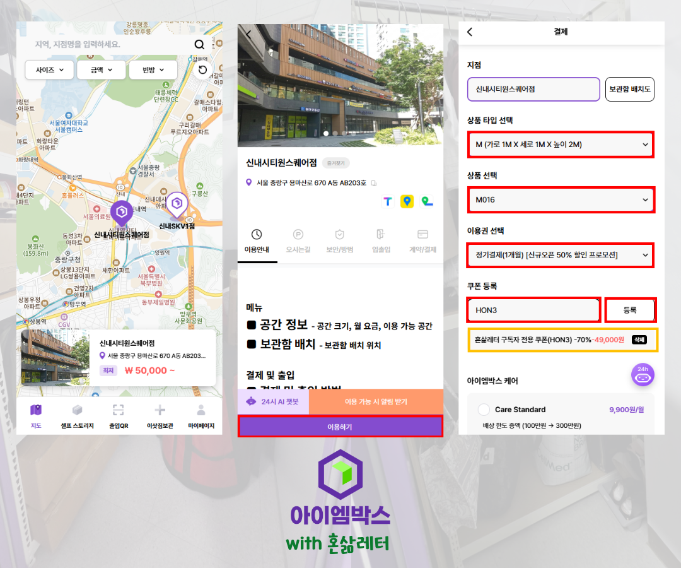This screenshot has width=681, height=568.
Task: Open 지도 tab icon in bottom bar
Action: pos(36,410)
